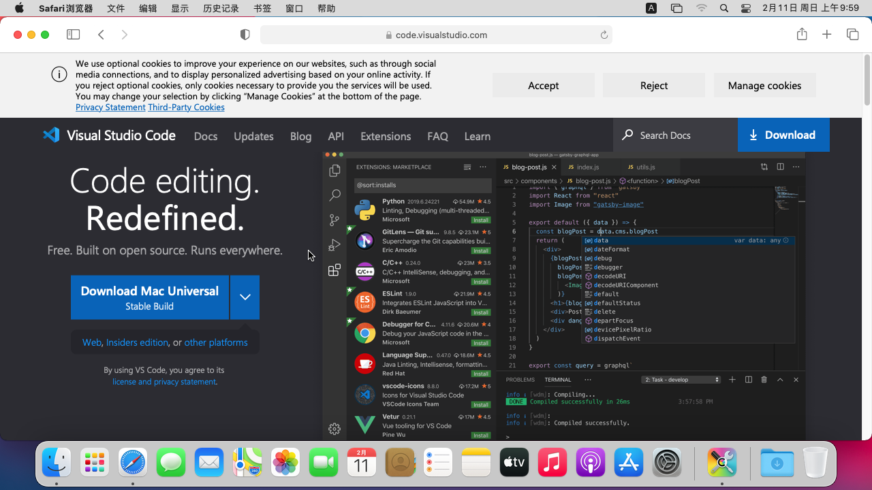This screenshot has width=872, height=490.
Task: Open Mail from the Dock
Action: (x=209, y=463)
